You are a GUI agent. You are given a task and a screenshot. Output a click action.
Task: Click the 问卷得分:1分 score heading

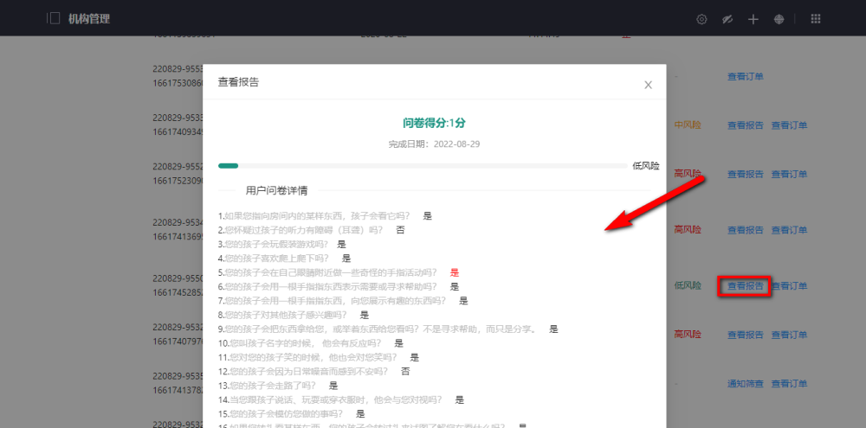[x=434, y=123]
